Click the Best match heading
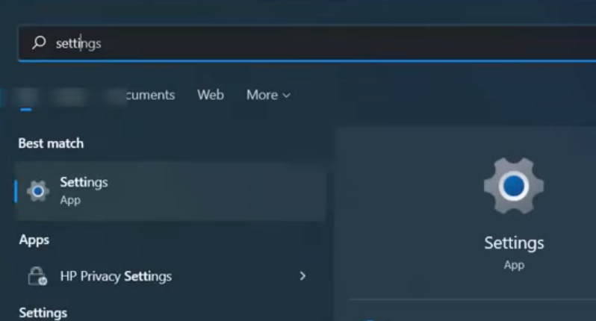Viewport: 596px width, 321px height. [x=51, y=143]
